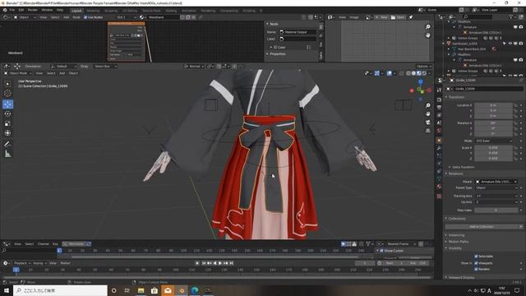Click the hand pan icon in image editor
526x296 pixels.
[x=428, y=35]
